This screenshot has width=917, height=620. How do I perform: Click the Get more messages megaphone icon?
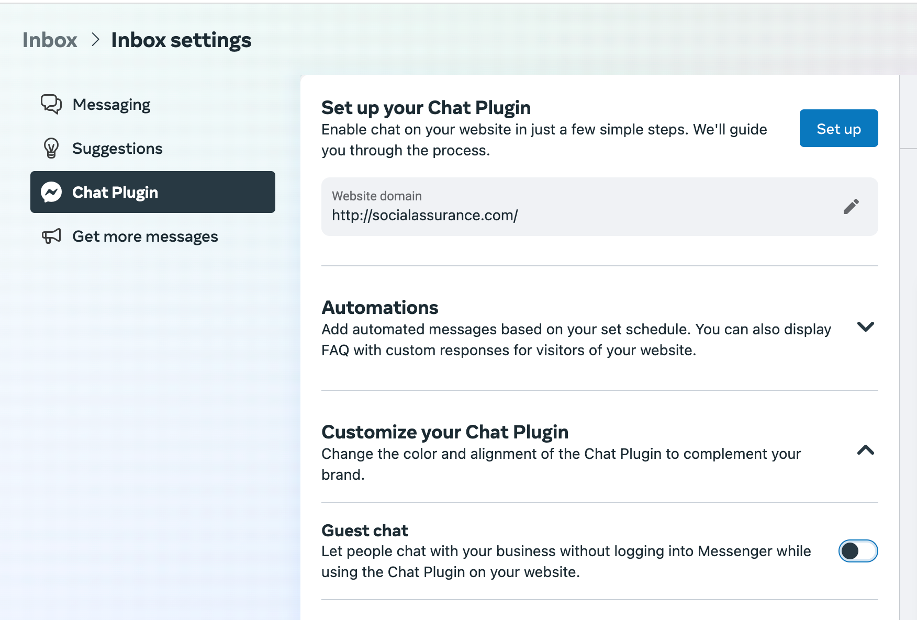51,236
